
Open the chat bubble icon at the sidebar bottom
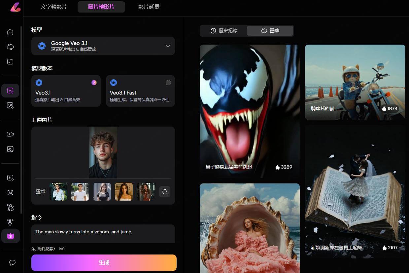(12, 262)
